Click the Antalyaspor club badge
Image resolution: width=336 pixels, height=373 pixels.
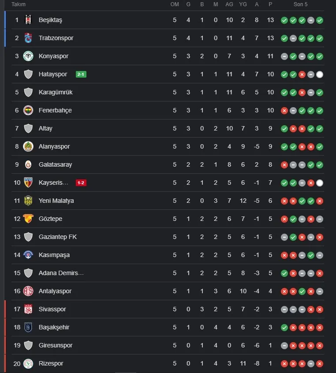pyautogui.click(x=29, y=291)
